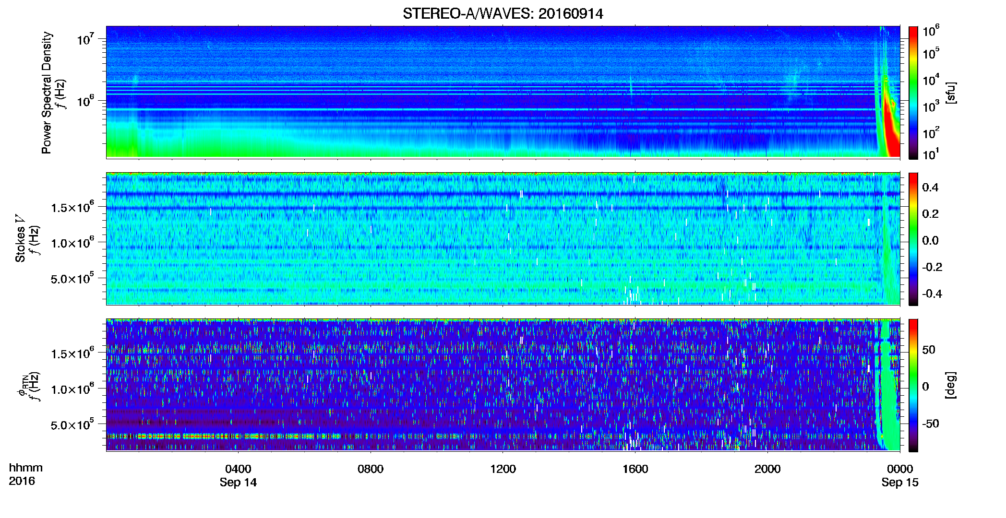The image size is (1006, 518).
Task: Click the 10^6 frequency tick of top panel
Action: [x=85, y=101]
